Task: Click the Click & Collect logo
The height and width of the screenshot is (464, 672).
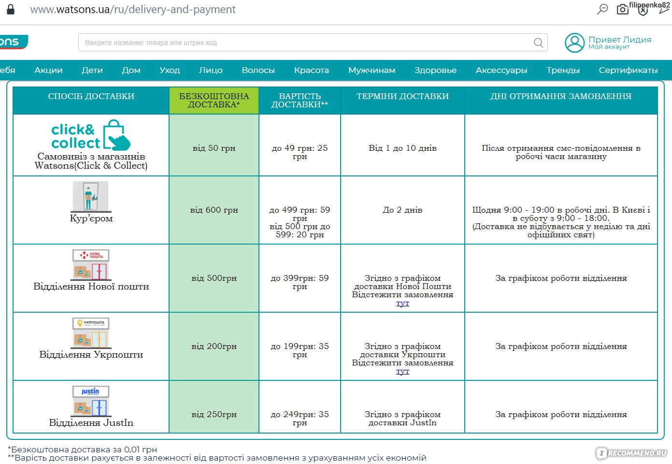Action: pos(91,134)
